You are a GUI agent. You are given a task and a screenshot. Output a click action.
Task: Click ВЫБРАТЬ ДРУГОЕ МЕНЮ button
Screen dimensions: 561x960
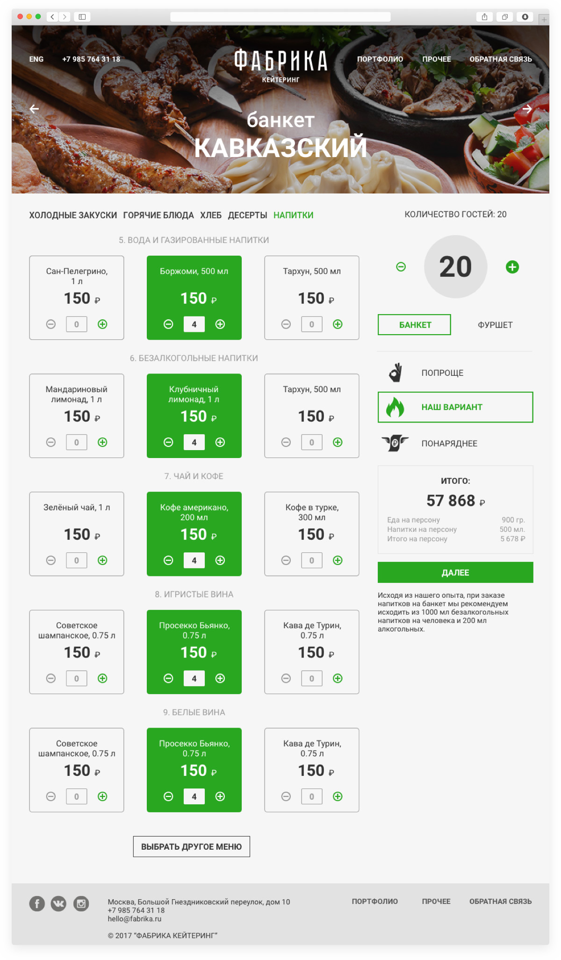pyautogui.click(x=192, y=846)
